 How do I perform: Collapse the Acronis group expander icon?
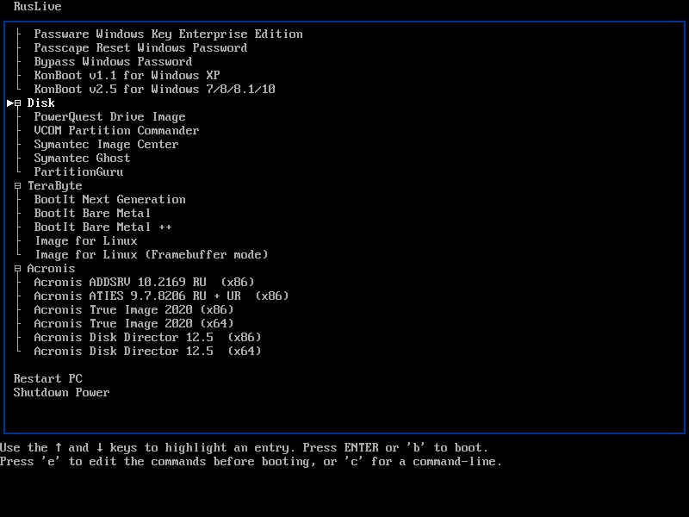18,269
